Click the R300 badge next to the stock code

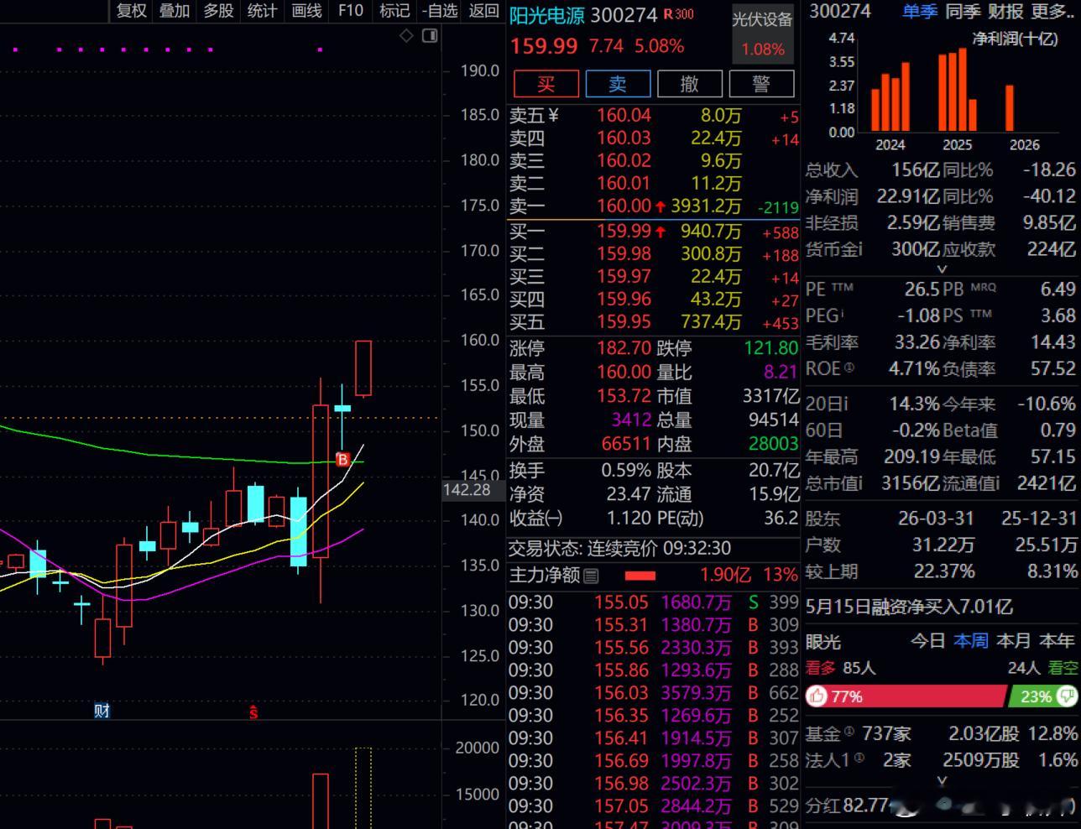(678, 14)
